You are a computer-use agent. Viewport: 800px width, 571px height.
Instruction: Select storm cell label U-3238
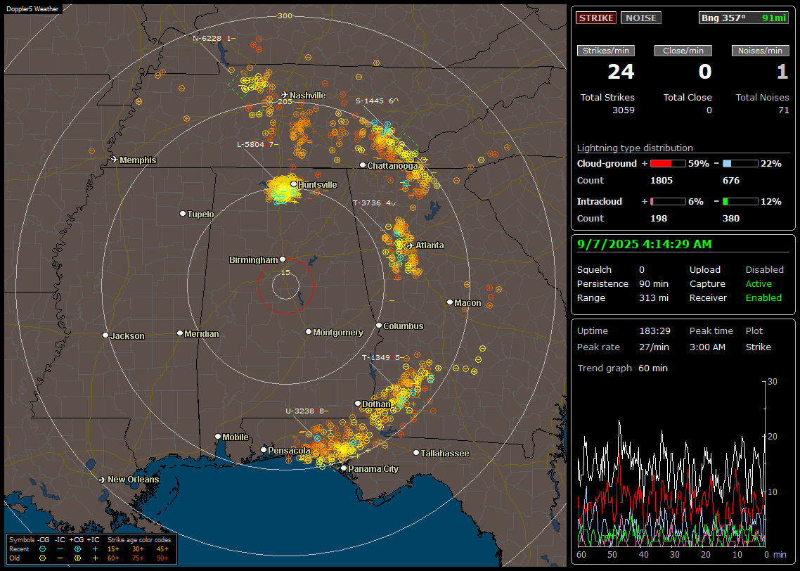tap(307, 411)
